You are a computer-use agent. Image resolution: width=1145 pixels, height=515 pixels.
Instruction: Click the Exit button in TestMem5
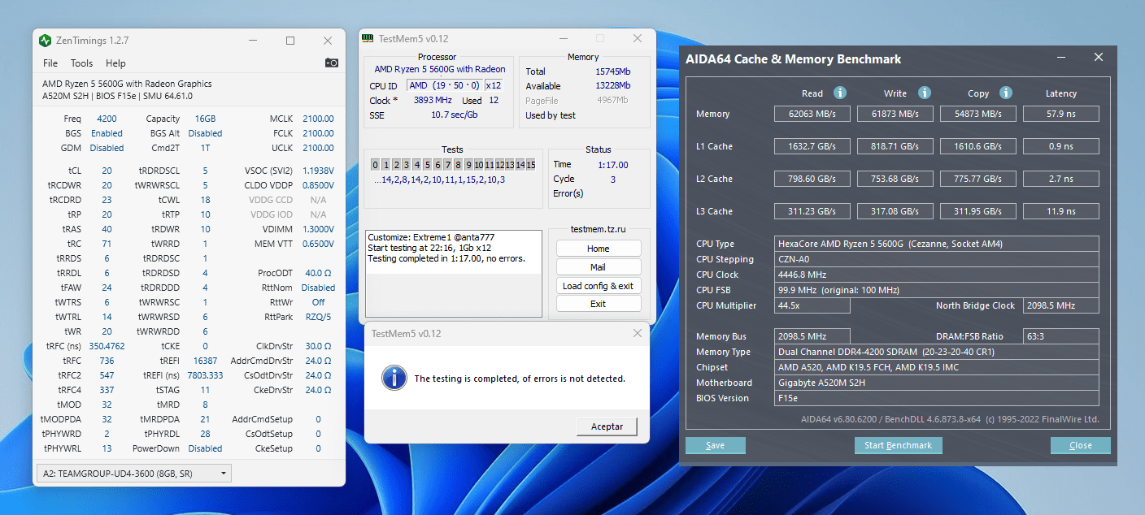[x=599, y=304]
